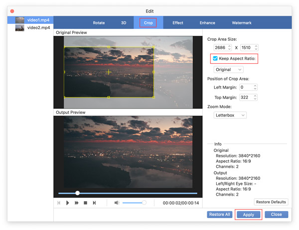299x230 pixels.
Task: Click the Apply button
Action: tap(249, 215)
